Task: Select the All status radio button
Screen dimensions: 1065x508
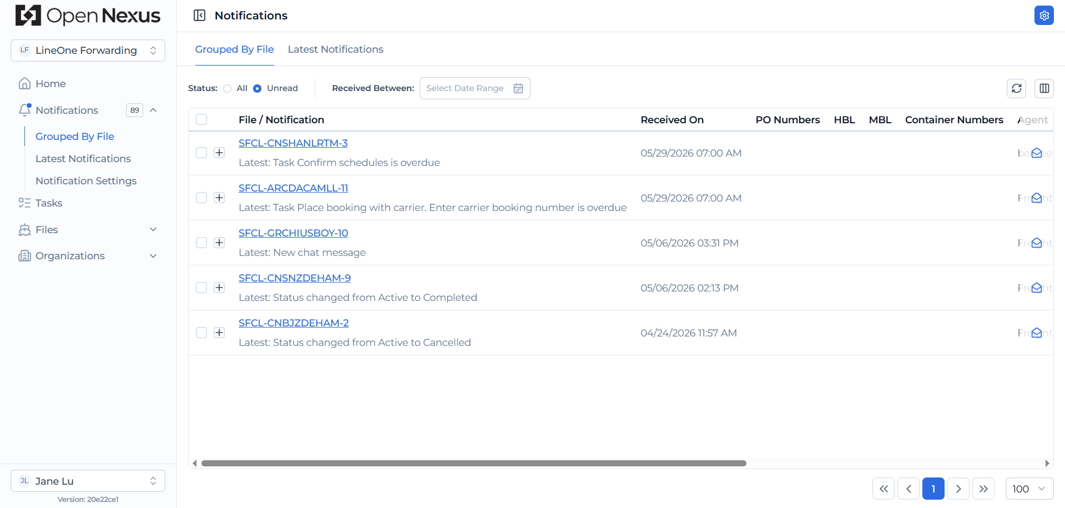Action: coord(227,88)
